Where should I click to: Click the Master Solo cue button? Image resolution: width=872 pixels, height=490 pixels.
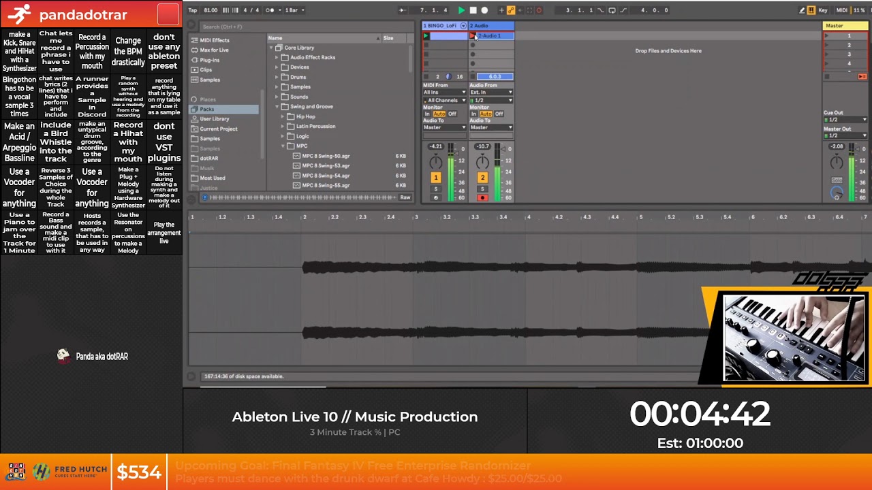837,180
